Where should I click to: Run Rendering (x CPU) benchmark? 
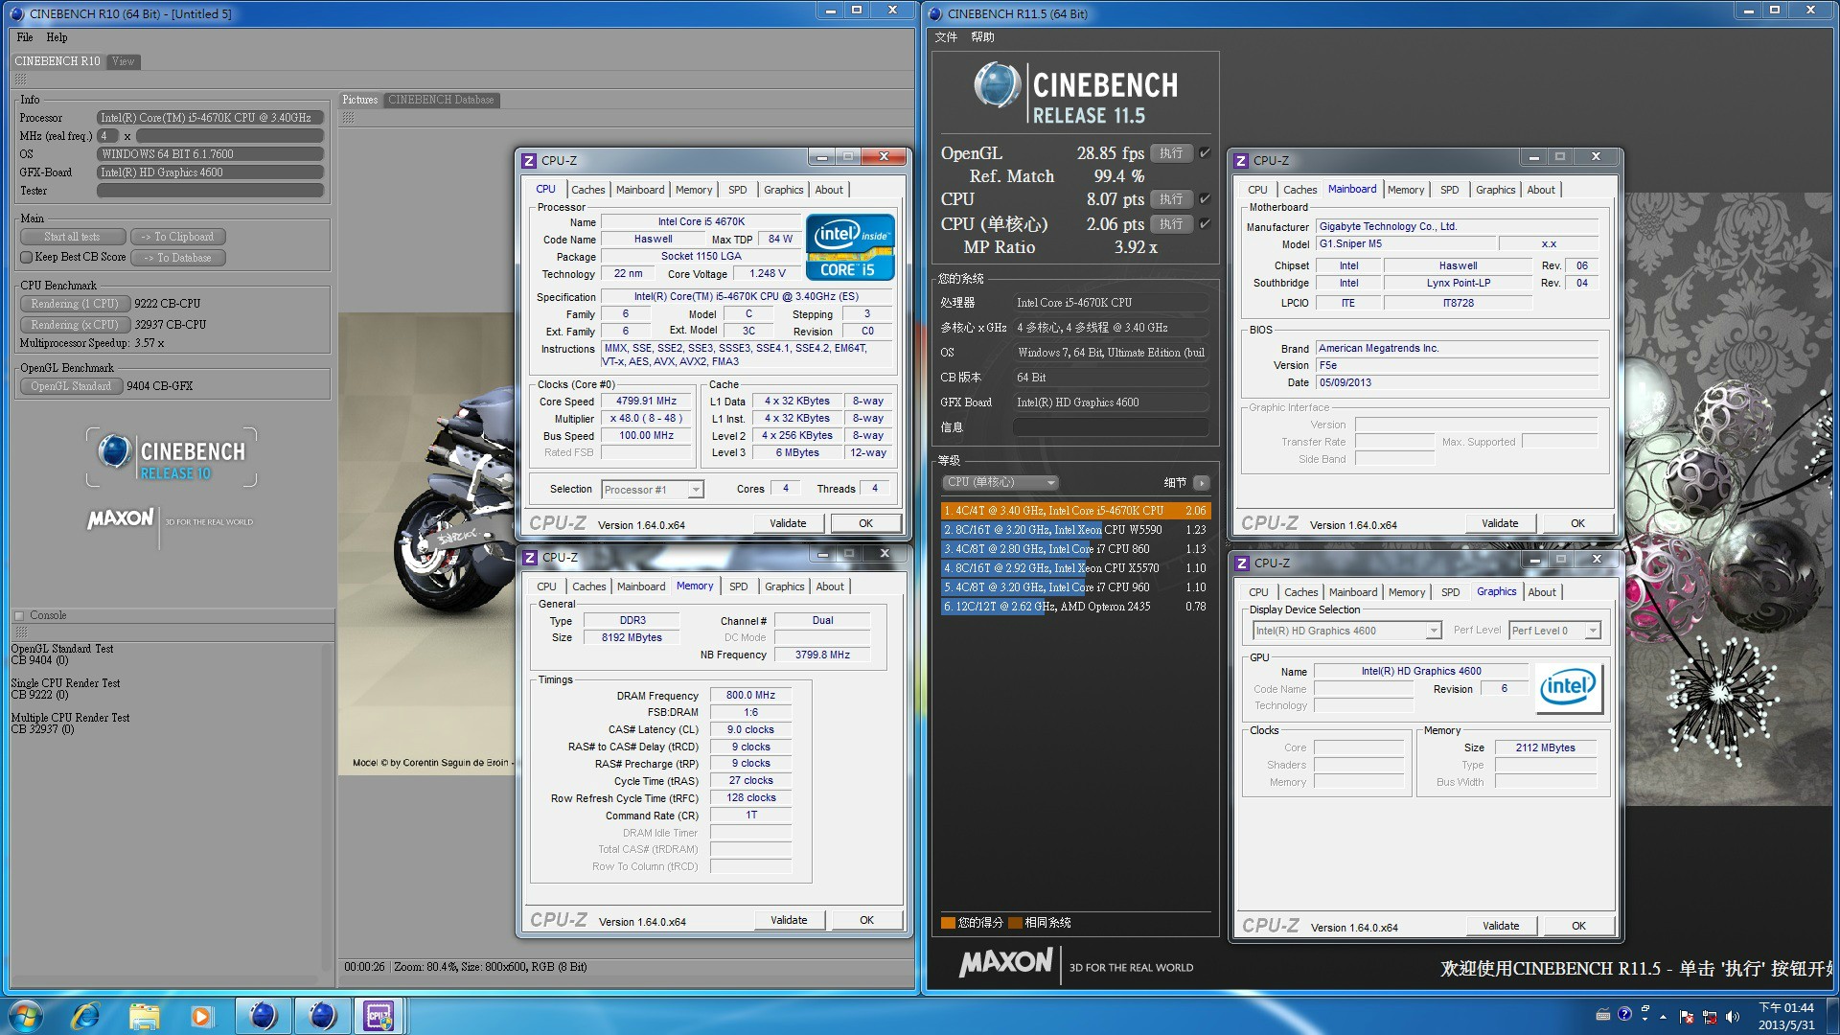pyautogui.click(x=75, y=325)
